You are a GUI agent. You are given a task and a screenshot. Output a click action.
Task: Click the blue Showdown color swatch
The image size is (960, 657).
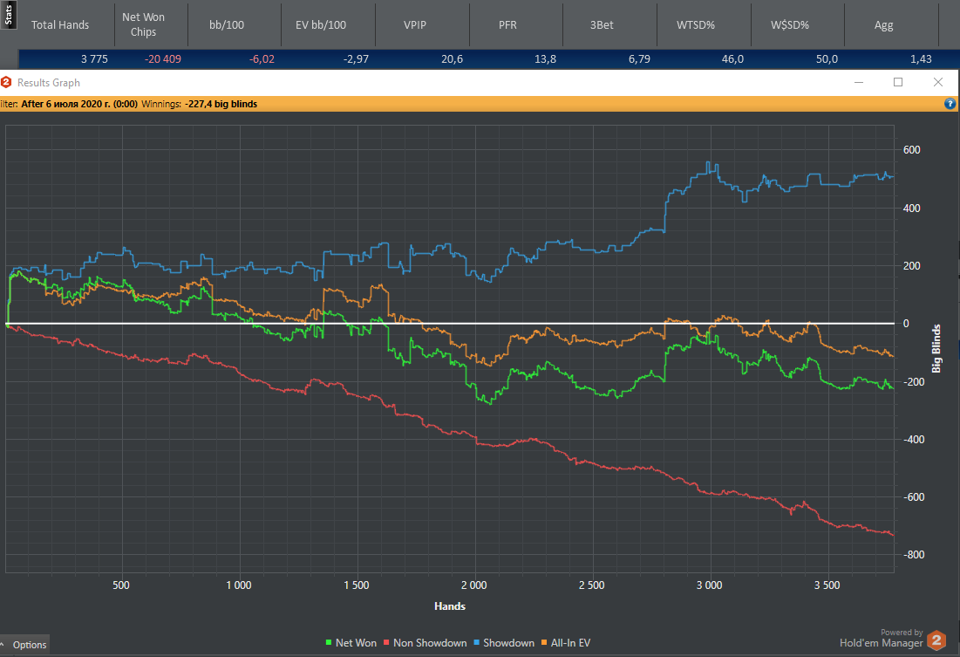[x=476, y=643]
